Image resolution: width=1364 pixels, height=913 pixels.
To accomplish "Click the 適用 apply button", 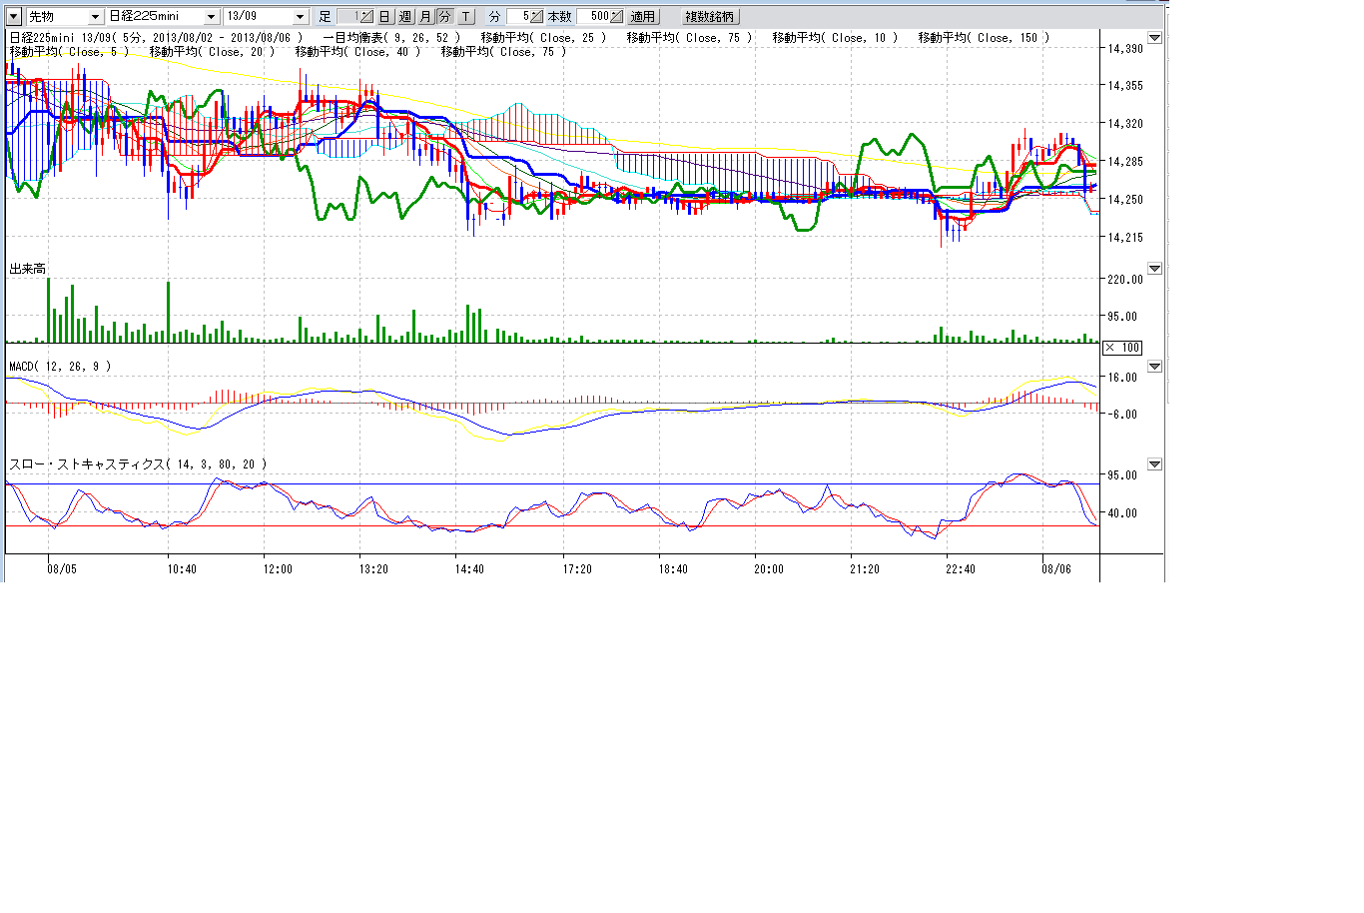I will [642, 17].
